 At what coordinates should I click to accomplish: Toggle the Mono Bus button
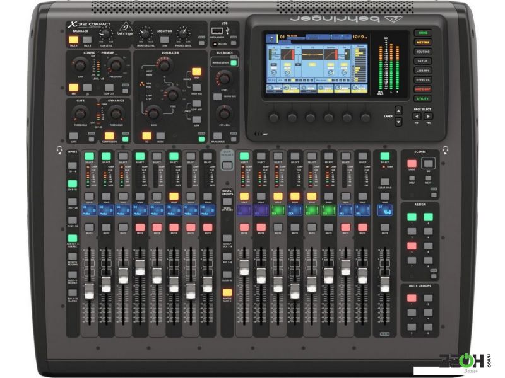pyautogui.click(x=217, y=96)
